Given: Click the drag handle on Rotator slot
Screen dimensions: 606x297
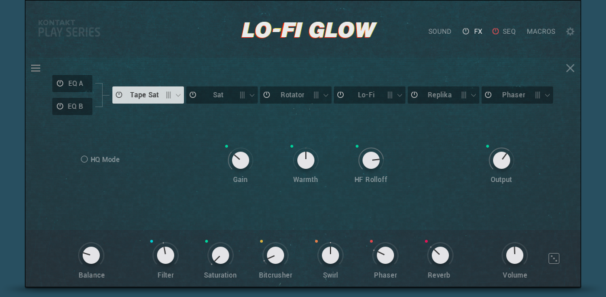Looking at the screenshot, I should click(316, 95).
